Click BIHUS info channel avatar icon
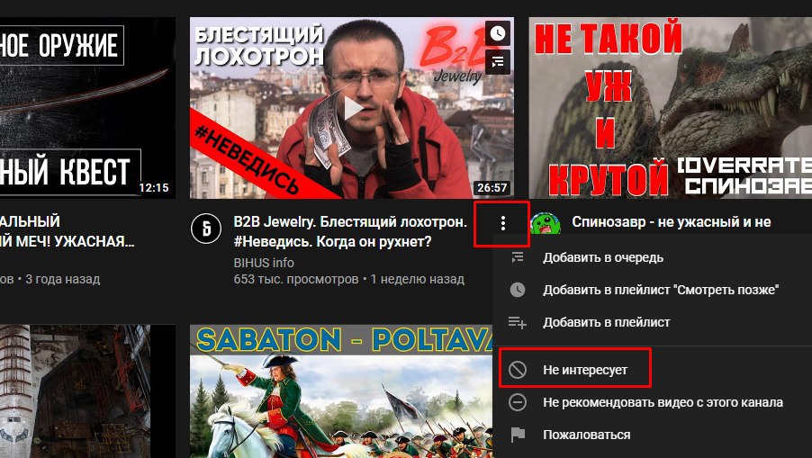Screen dimensions: 812x458 [206, 228]
